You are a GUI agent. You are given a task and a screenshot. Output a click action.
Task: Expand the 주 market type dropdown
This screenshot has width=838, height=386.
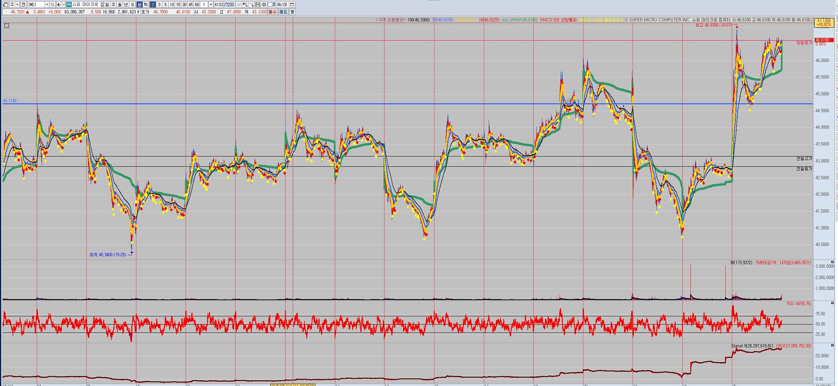point(17,4)
